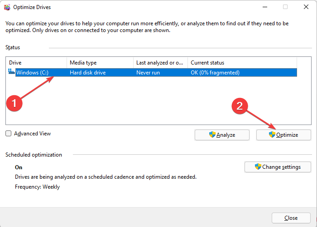Click the Media type column header
Screen dimensions: 317x227
click(x=100, y=63)
